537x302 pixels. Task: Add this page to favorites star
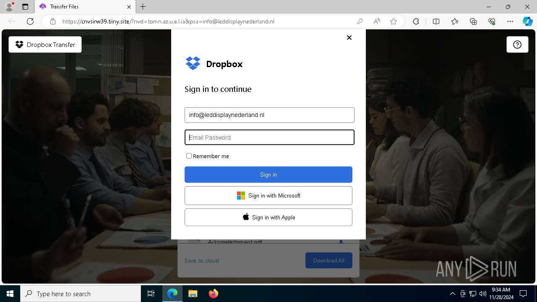pos(394,21)
